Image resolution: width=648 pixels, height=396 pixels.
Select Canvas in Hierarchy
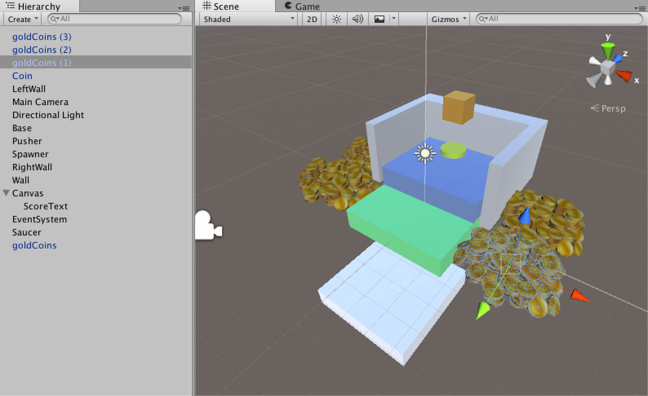[96, 193]
